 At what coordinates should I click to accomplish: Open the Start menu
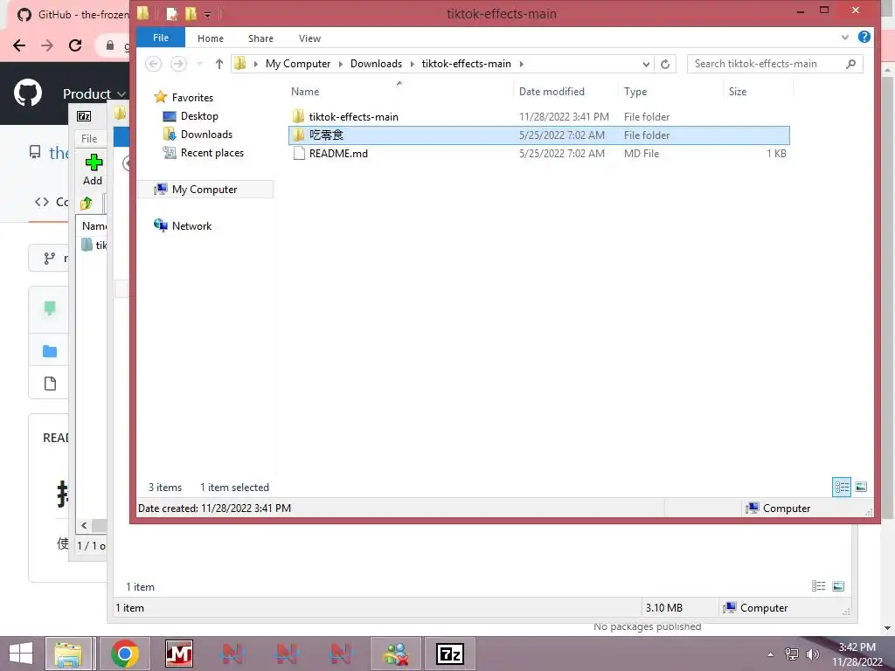click(x=21, y=654)
